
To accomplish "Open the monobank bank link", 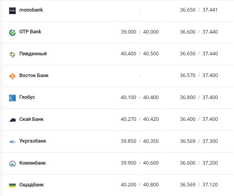I will (x=31, y=10).
